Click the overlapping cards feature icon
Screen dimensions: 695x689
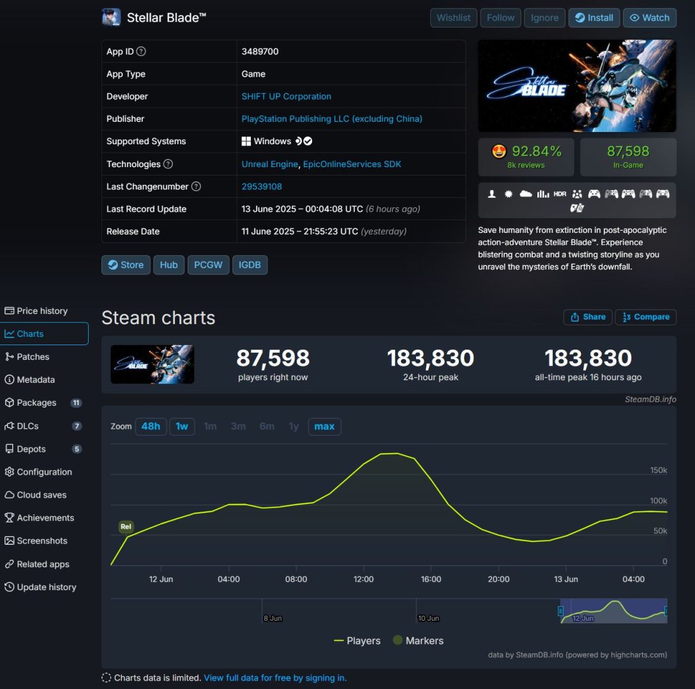(577, 208)
